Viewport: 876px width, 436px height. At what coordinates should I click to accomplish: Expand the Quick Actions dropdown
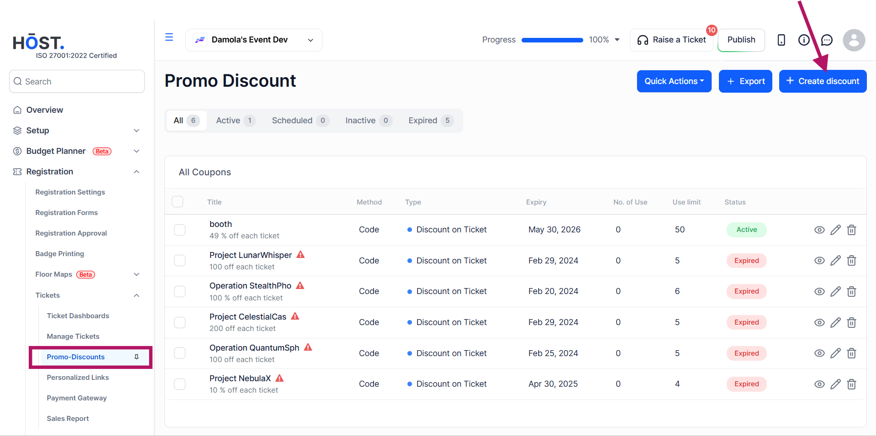tap(674, 81)
